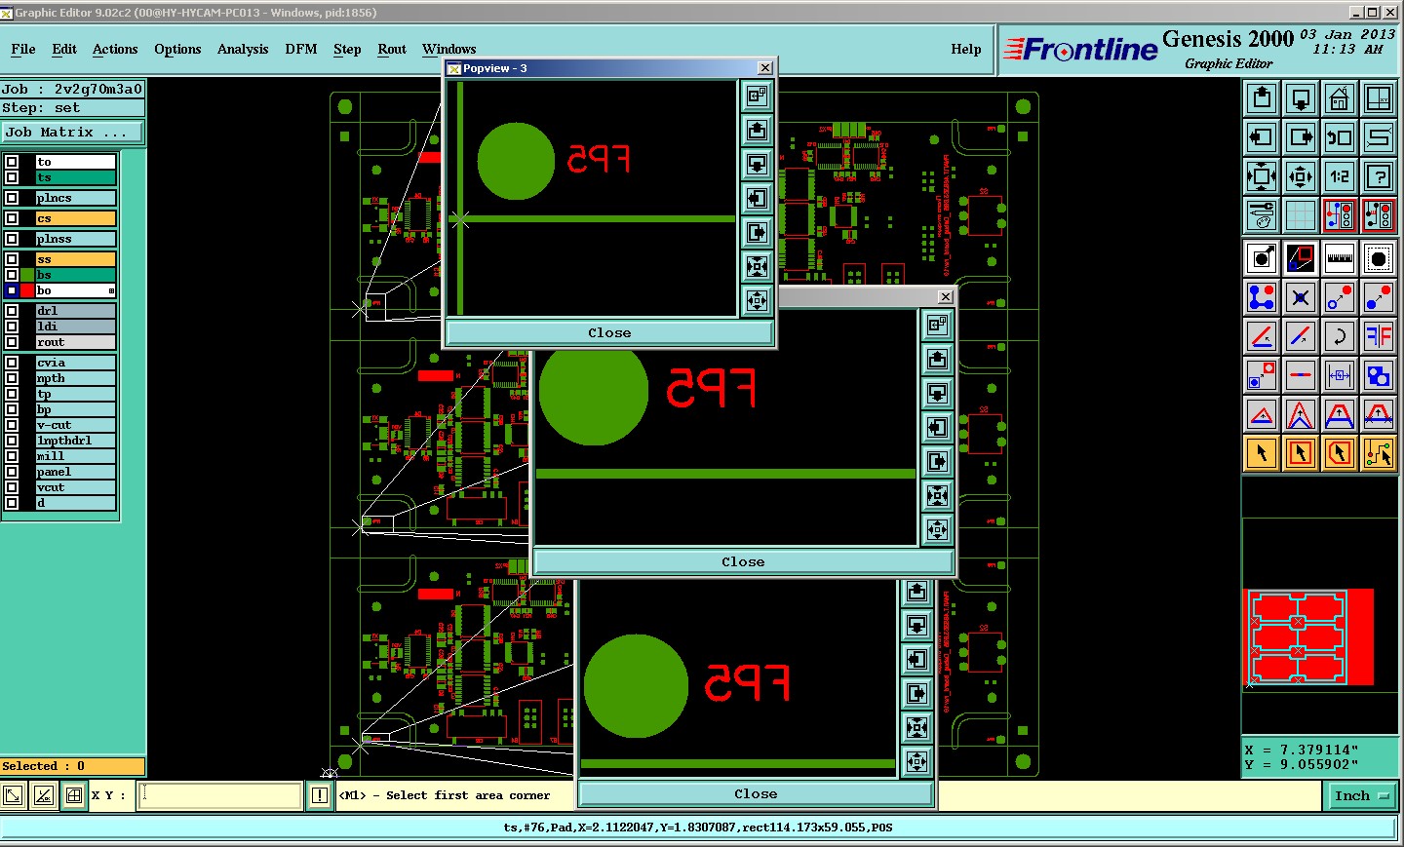The height and width of the screenshot is (847, 1404).
Task: Open the DFM menu
Action: pyautogui.click(x=301, y=49)
